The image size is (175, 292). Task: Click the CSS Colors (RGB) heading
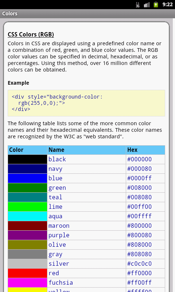(31, 34)
